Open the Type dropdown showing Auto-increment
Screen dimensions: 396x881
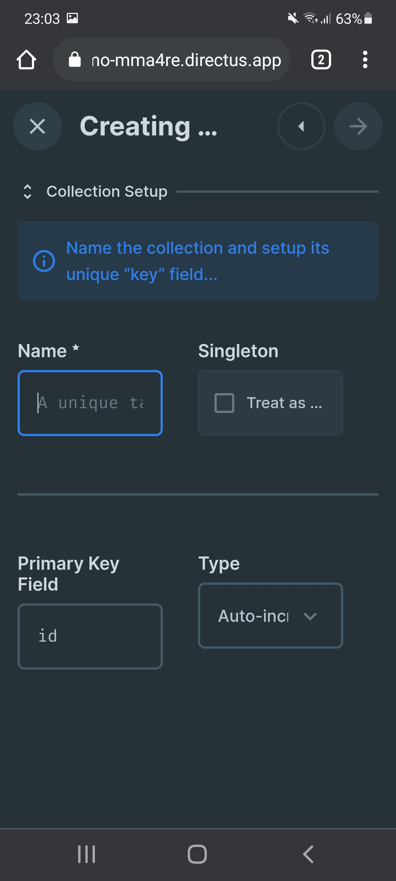click(x=270, y=616)
